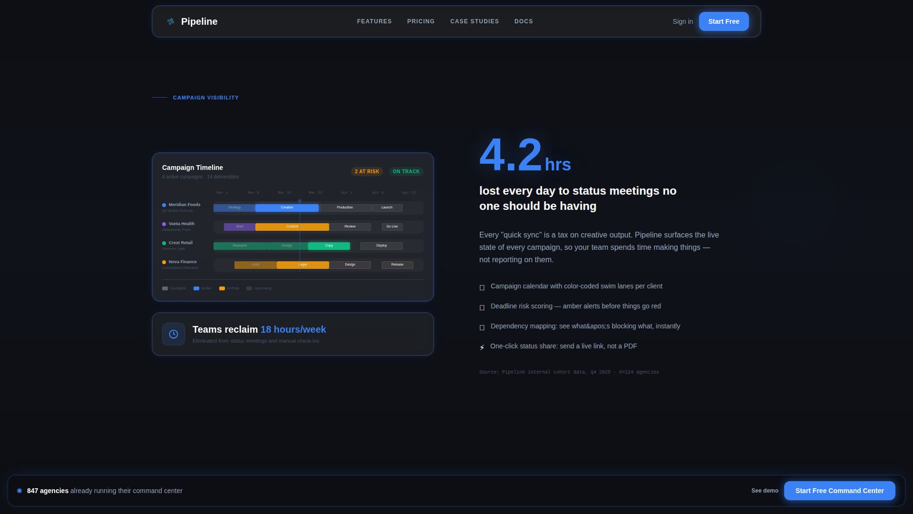913x514 pixels.
Task: Click the Vanta Health campaign name
Action: [182, 224]
